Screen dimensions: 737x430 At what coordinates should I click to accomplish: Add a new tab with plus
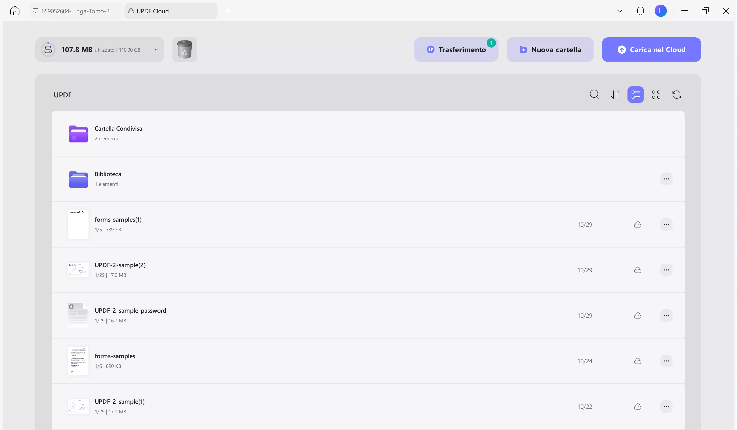[228, 11]
